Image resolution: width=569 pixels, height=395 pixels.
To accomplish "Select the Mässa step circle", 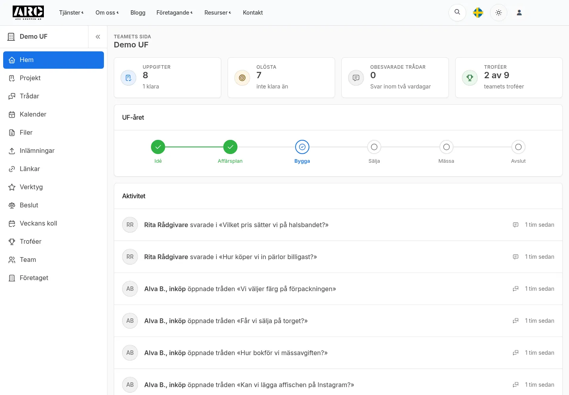I will click(446, 147).
